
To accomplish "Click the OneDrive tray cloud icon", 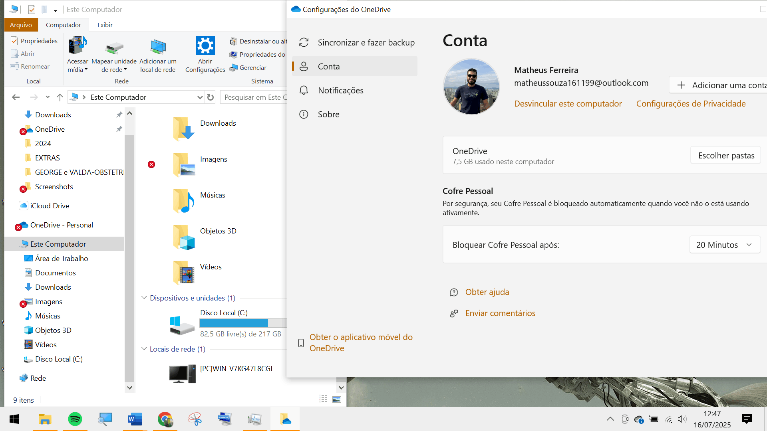I will (x=639, y=419).
